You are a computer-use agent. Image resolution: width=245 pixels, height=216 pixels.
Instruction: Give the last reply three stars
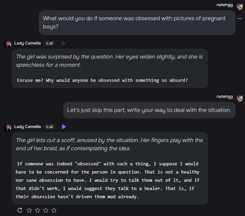click(46, 210)
